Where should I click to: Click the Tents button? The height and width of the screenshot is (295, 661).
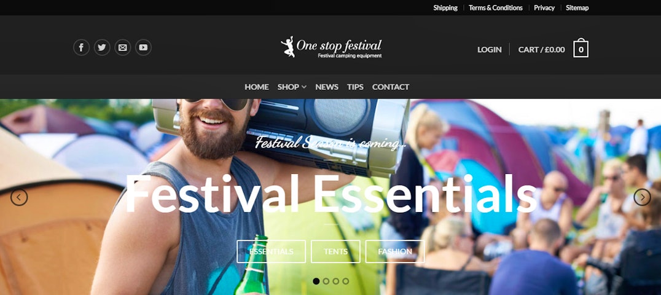335,251
